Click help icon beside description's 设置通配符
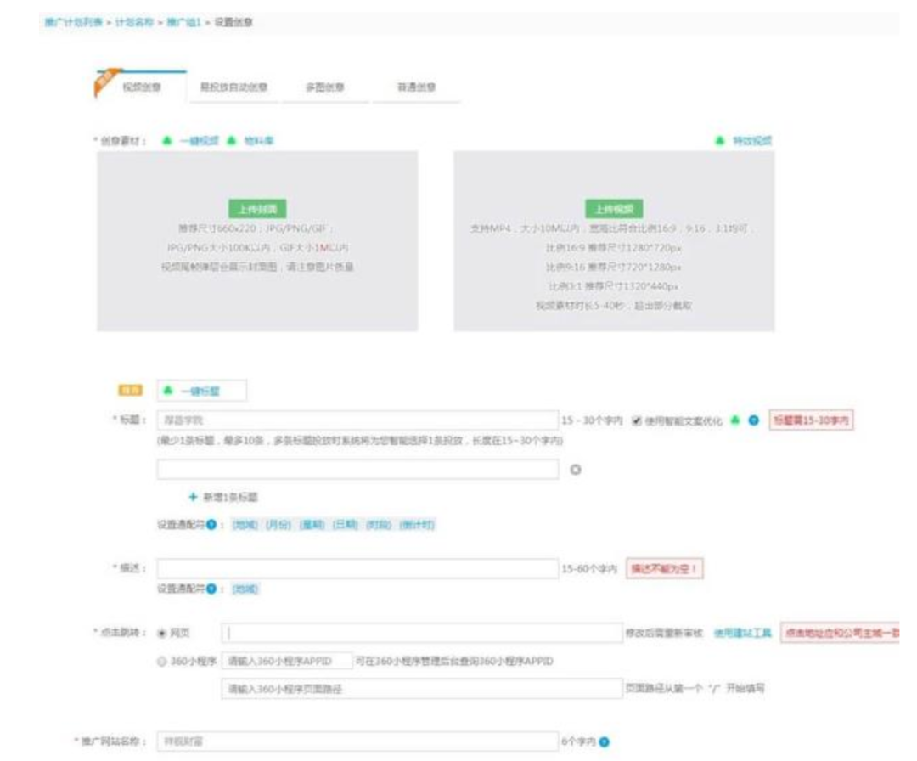The width and height of the screenshot is (917, 761). pos(211,589)
